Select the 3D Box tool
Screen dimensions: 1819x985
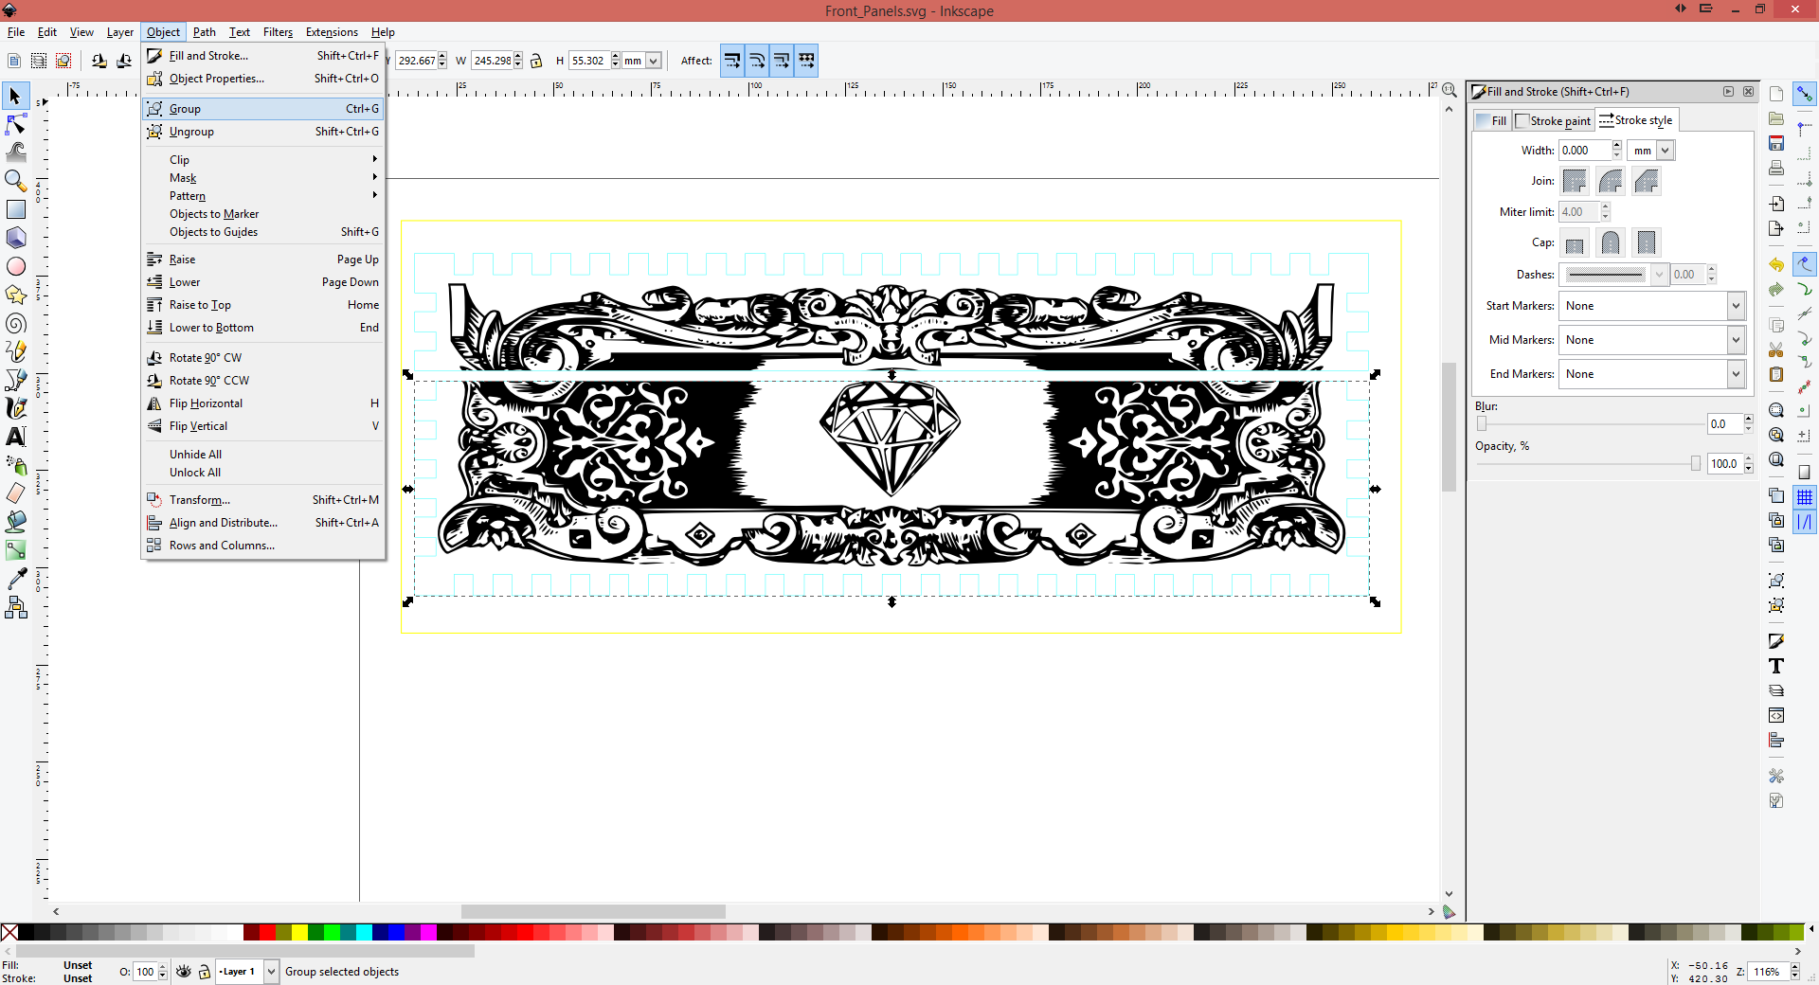pyautogui.click(x=15, y=238)
